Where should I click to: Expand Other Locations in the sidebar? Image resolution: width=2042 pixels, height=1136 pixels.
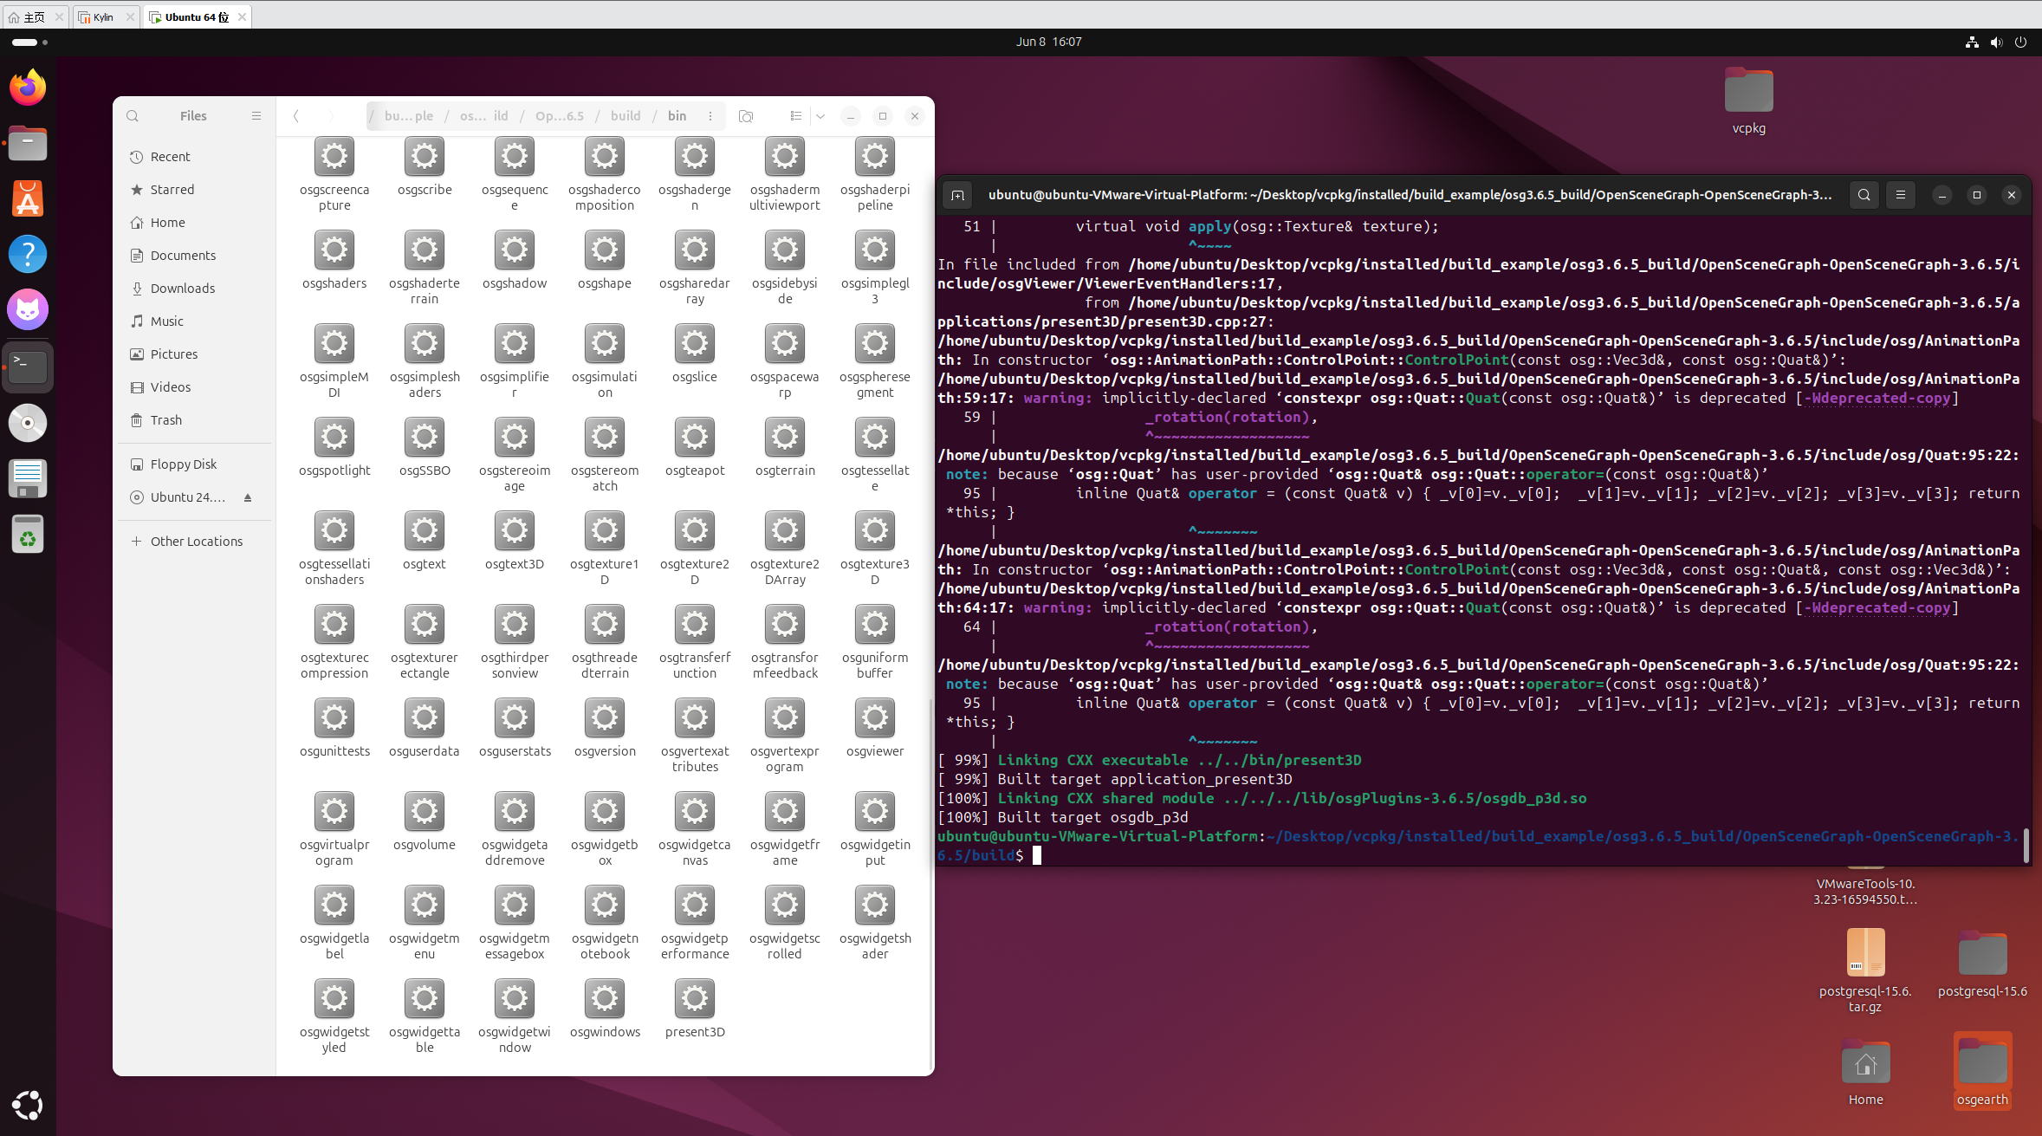point(196,542)
